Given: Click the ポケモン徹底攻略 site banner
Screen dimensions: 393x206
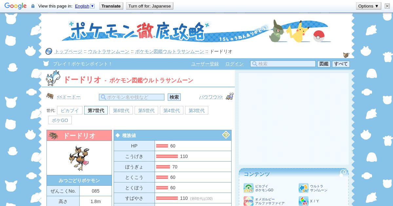Looking at the screenshot, I should pyautogui.click(x=196, y=31).
